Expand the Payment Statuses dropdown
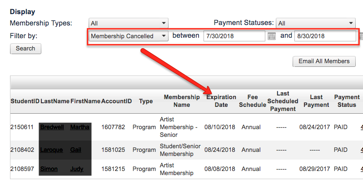This screenshot has width=363, height=186. (315, 23)
